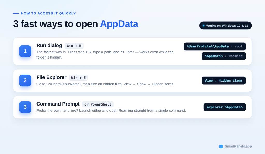Click the Works on Windows 10 & 11 badge
This screenshot has height=154, width=265.
225,26
